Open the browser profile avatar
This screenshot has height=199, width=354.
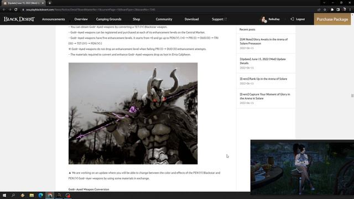coord(344,9)
